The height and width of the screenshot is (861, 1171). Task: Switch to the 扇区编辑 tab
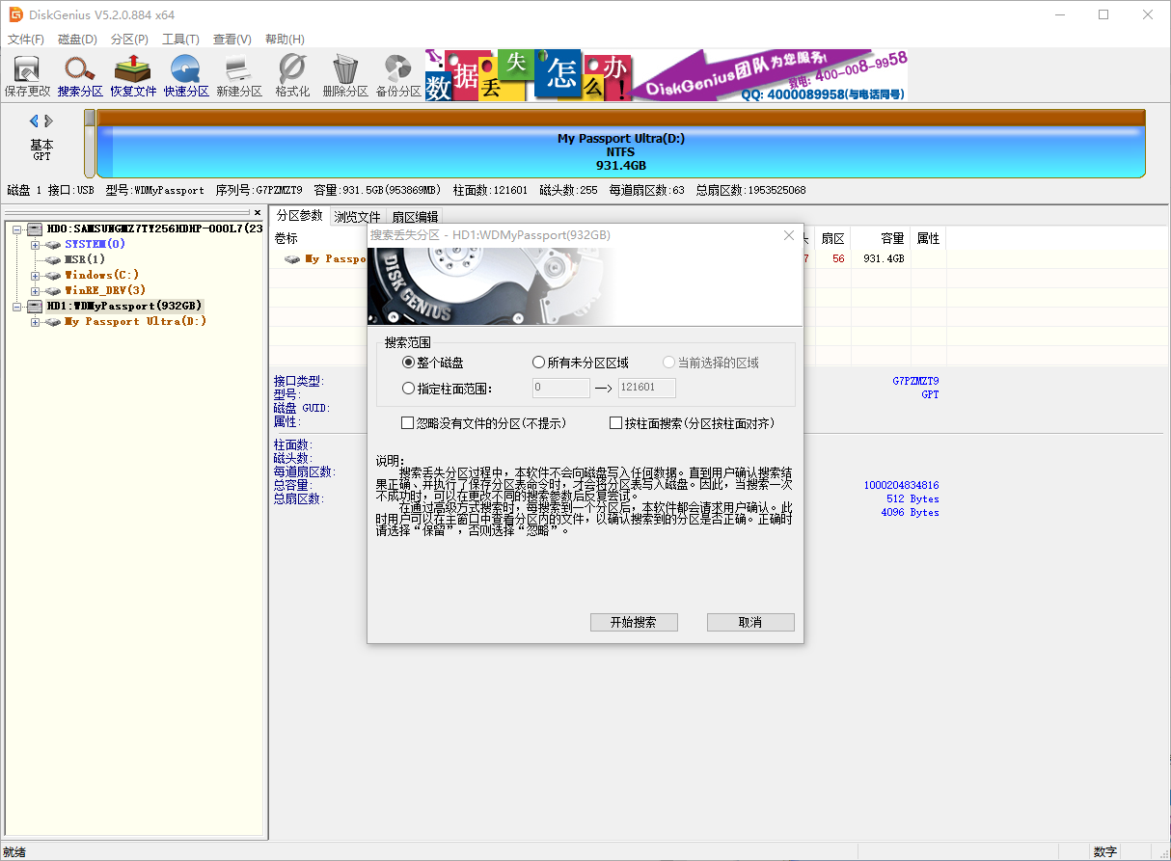[415, 217]
